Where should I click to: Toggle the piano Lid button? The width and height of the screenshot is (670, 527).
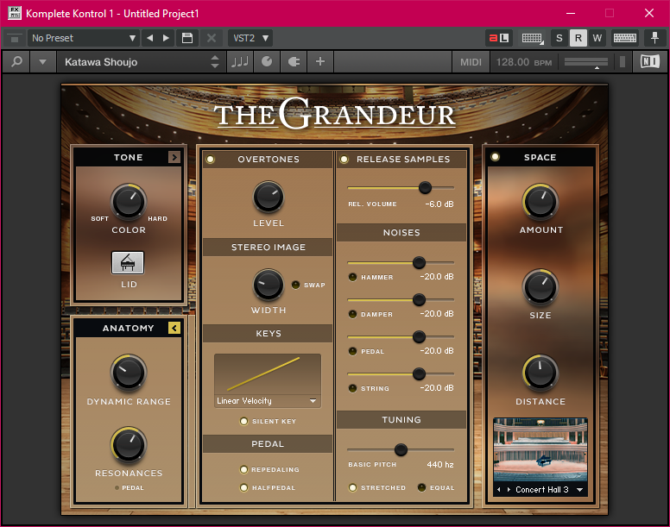pos(128,262)
